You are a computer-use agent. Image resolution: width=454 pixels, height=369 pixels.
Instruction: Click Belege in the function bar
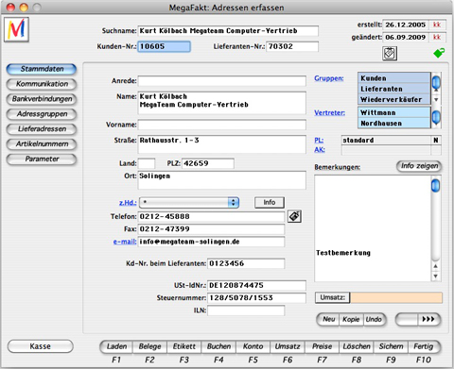coord(150,346)
